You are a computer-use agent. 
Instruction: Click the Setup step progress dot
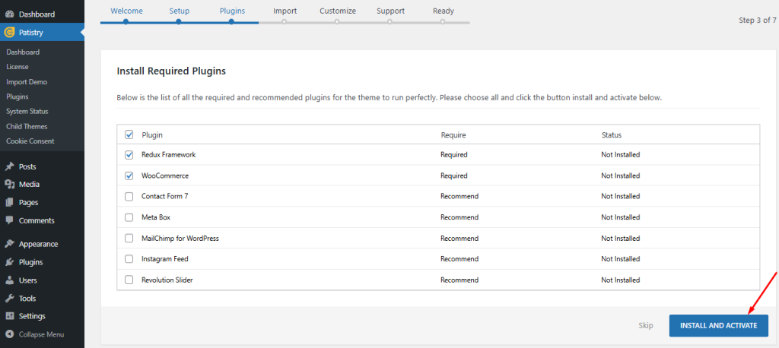click(x=178, y=22)
